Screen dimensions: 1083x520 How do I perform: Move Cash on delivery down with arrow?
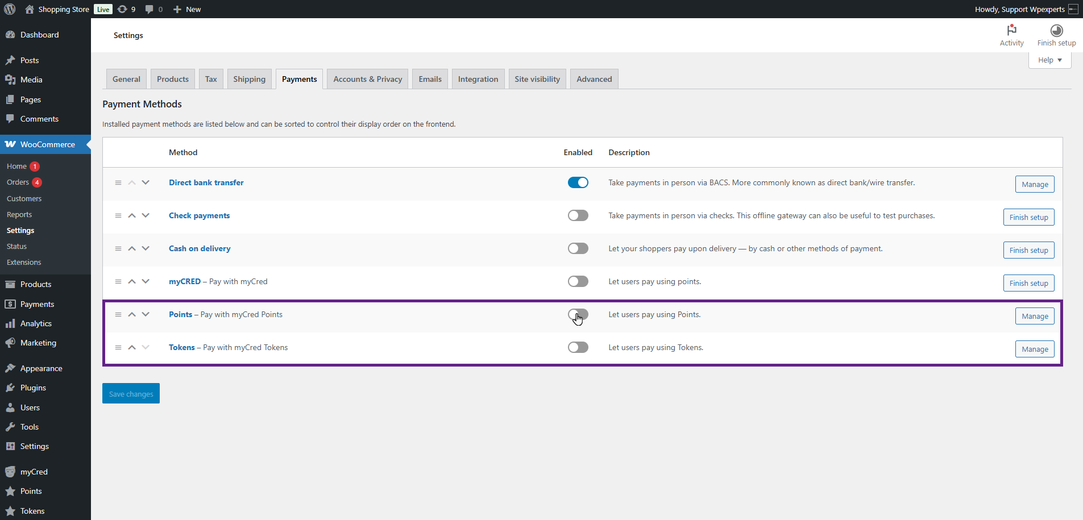point(146,249)
